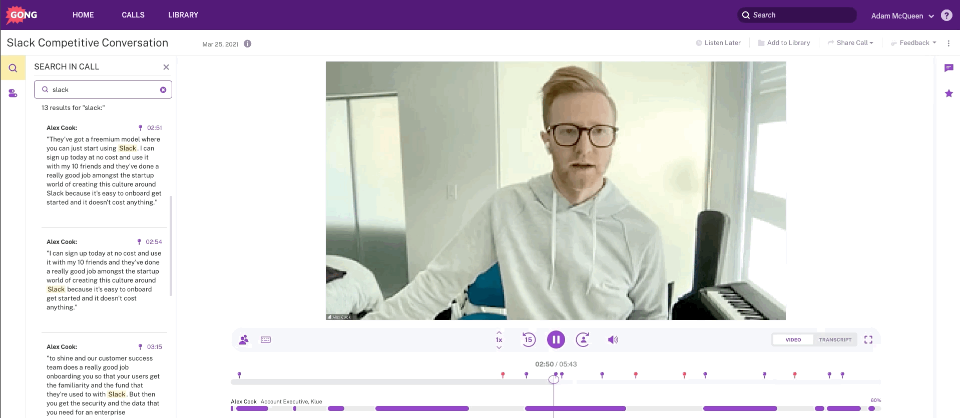The height and width of the screenshot is (418, 960).
Task: Go to the CALLS section
Action: (133, 15)
